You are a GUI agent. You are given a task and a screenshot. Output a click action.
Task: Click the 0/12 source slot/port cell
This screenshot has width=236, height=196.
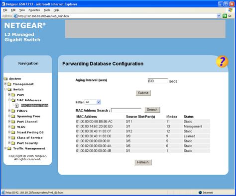(129, 131)
